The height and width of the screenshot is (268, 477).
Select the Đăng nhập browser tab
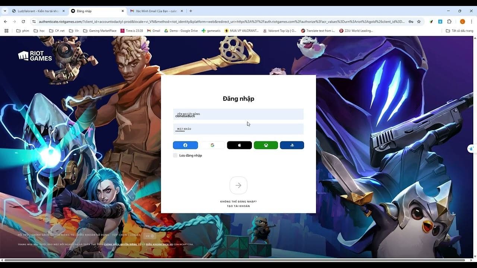click(x=98, y=11)
